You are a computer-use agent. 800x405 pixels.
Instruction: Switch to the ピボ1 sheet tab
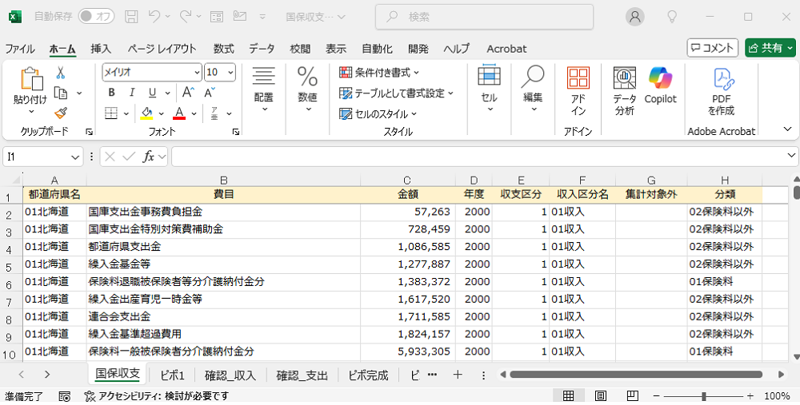(172, 375)
